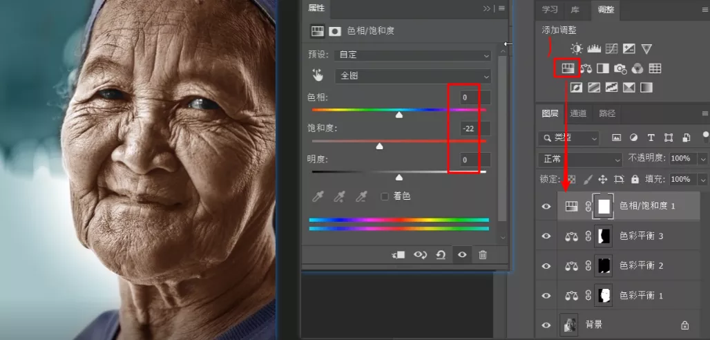View the previous adjustment state

(x=420, y=255)
